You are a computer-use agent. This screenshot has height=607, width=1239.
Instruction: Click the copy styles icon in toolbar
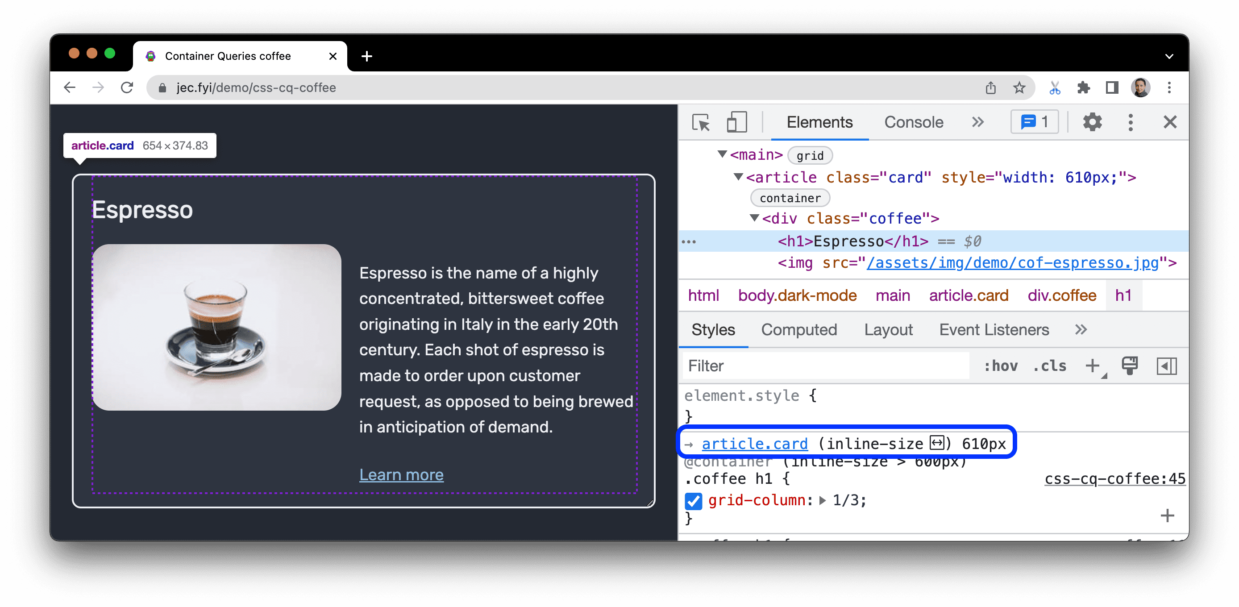click(x=1131, y=366)
